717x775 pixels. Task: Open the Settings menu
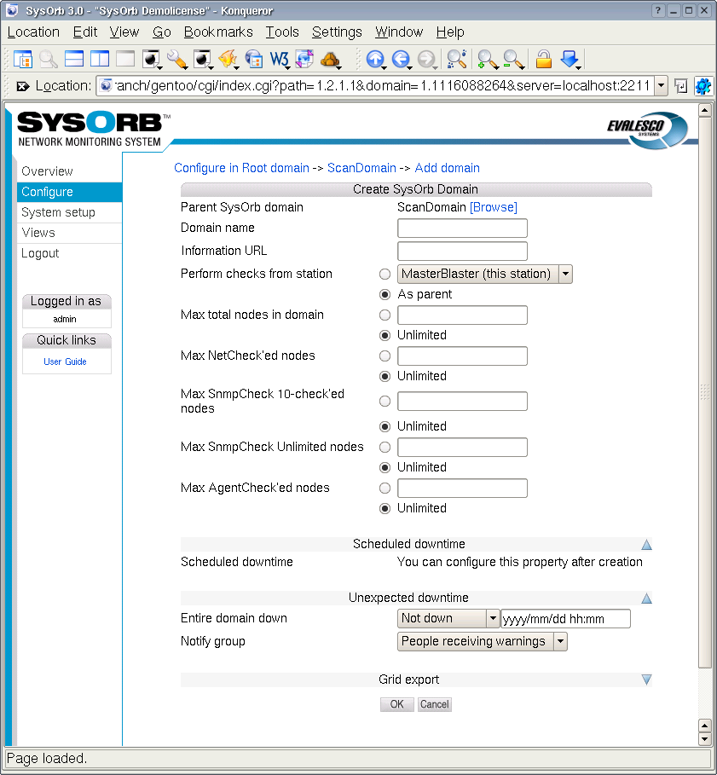337,32
